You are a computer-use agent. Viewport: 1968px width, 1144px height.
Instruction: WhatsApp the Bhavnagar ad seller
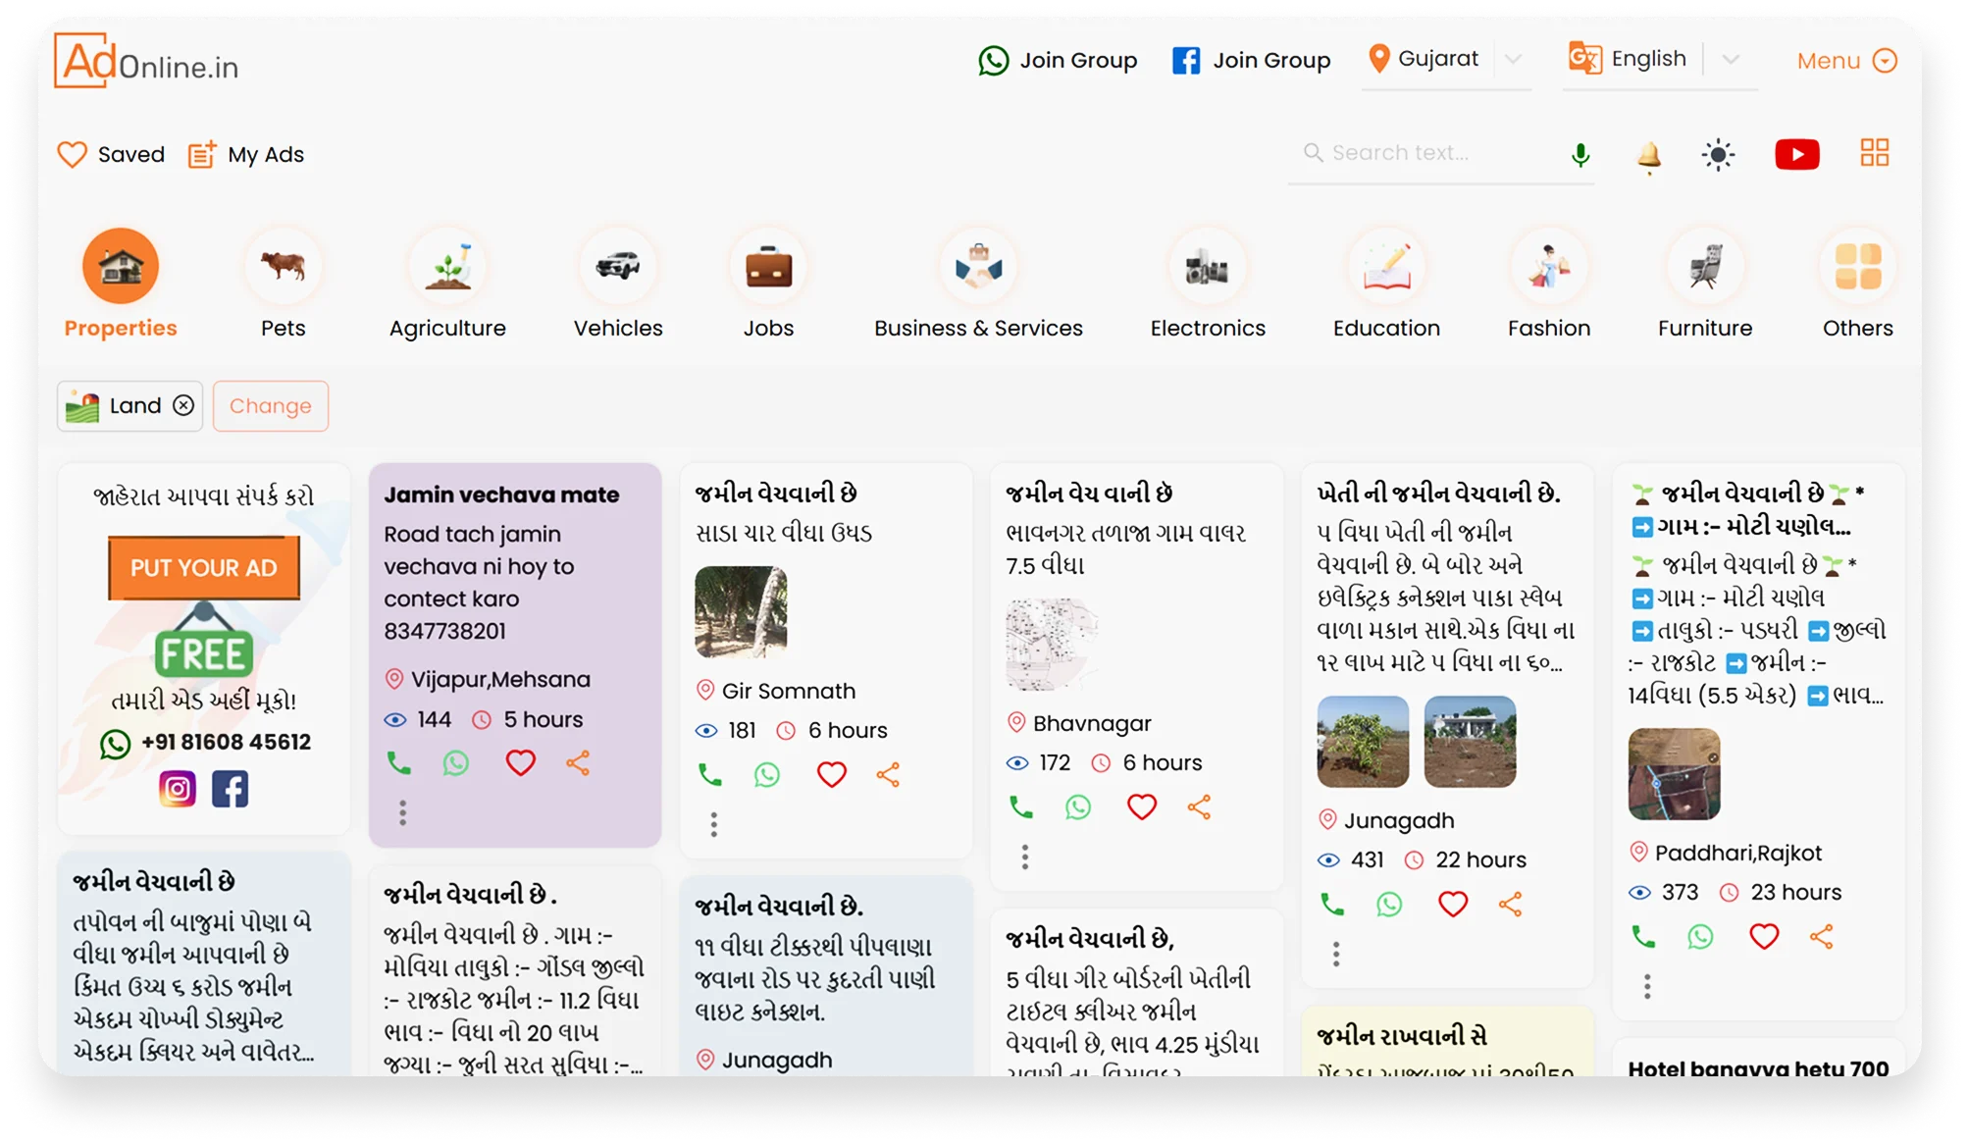point(1078,807)
